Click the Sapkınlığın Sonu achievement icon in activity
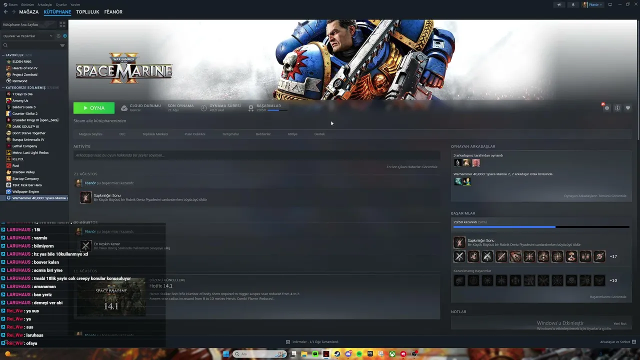This screenshot has height=360, width=640. coord(86,197)
